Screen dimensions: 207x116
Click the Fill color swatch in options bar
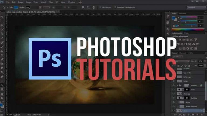tap(16, 7)
